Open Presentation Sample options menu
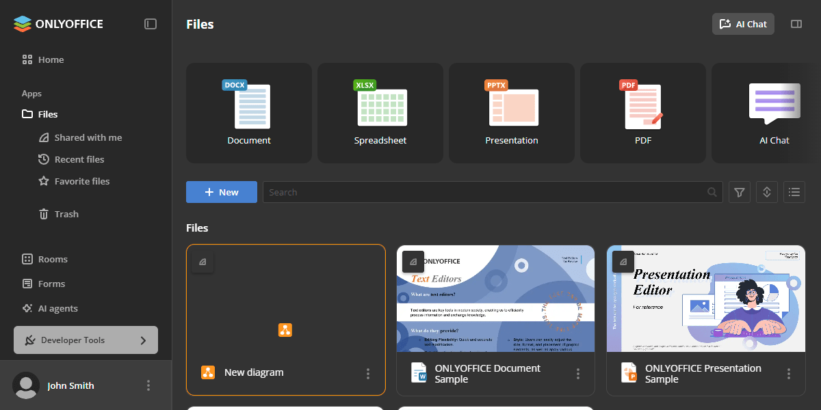 pos(789,374)
